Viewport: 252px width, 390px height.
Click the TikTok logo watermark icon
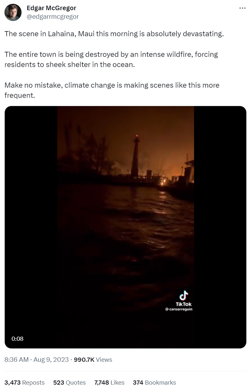coord(184,295)
